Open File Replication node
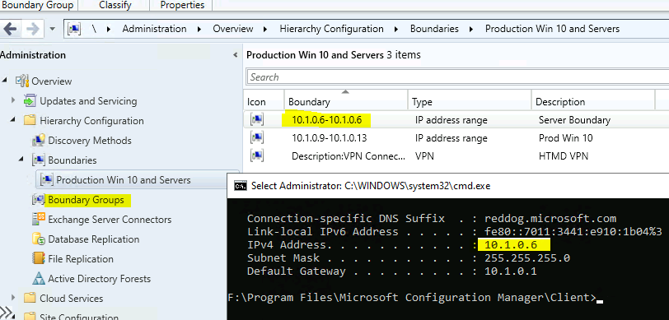This screenshot has width=669, height=320. (x=81, y=259)
